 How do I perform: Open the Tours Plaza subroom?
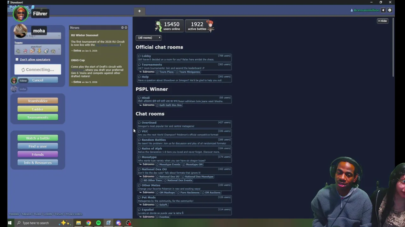coord(165,72)
